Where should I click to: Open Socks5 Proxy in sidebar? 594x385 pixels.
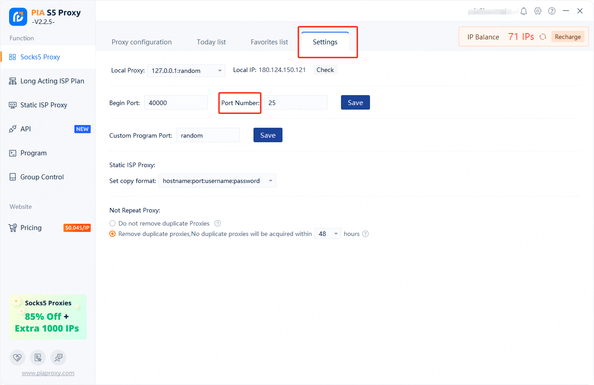[x=40, y=57]
